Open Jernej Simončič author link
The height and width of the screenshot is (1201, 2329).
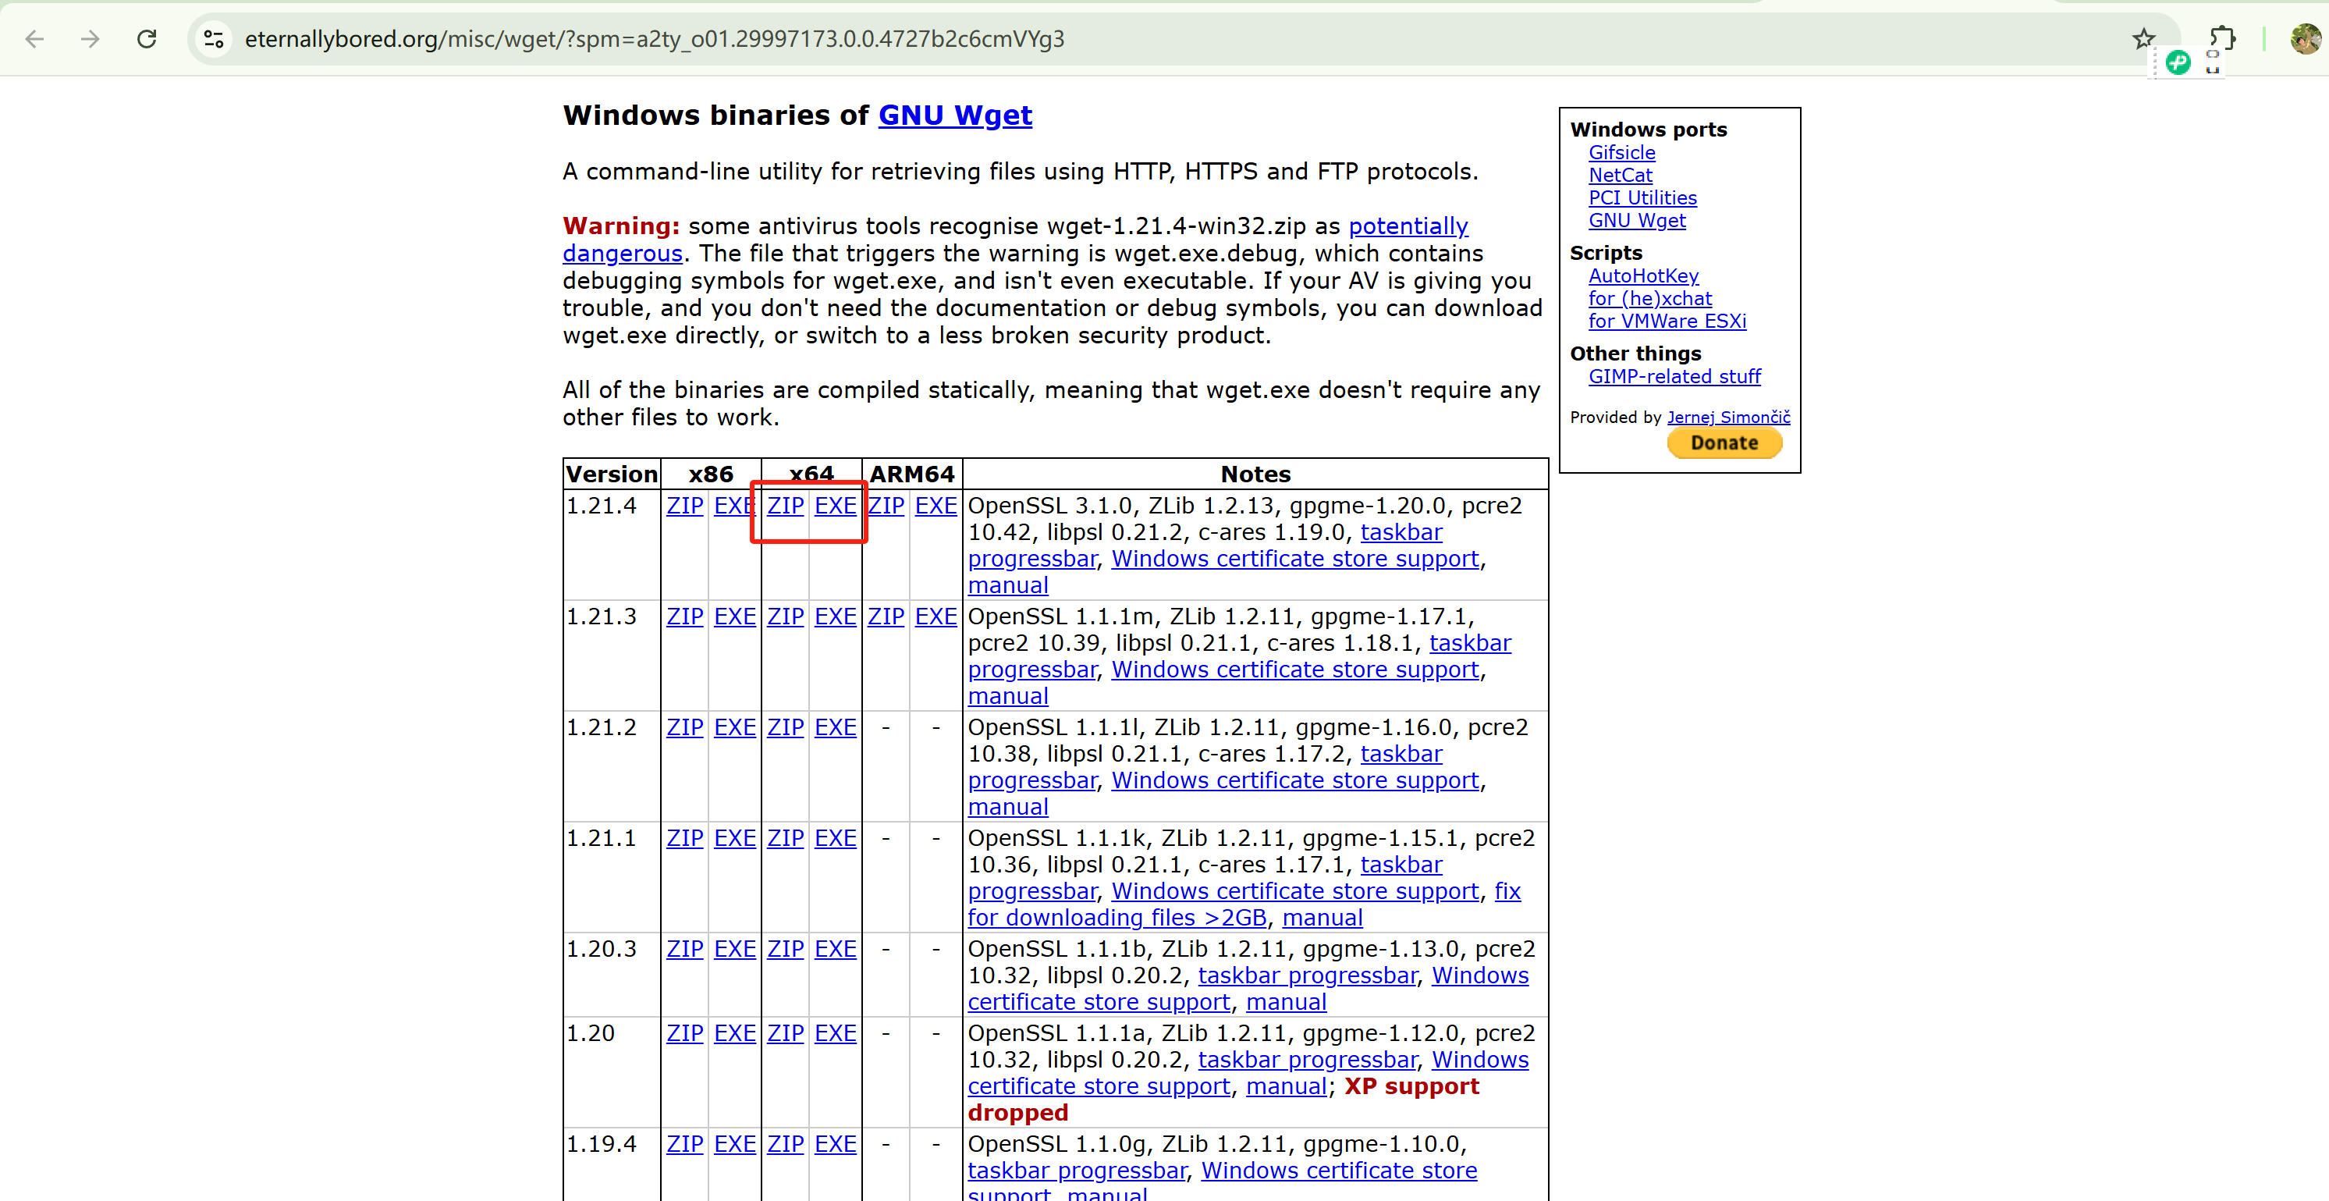pos(1727,417)
